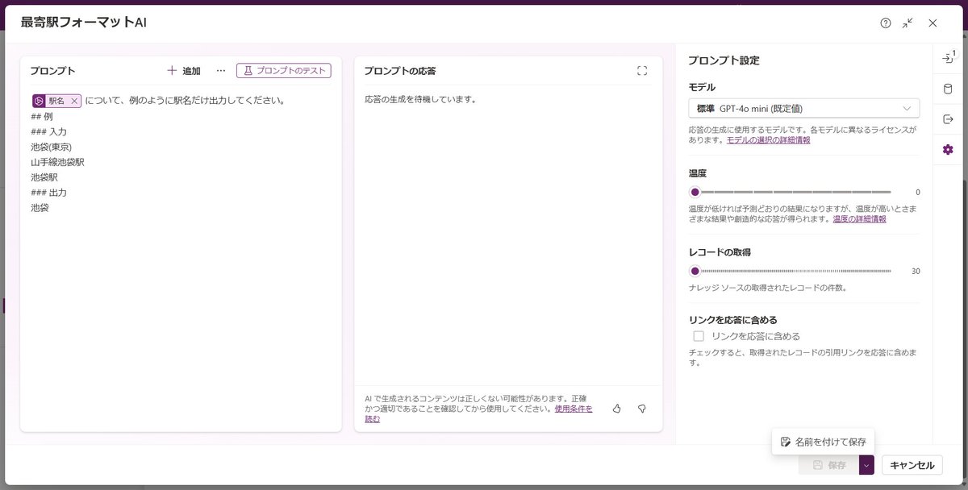
Task: Click the text 山手線池袋駅 in the prompt
Action: [57, 162]
